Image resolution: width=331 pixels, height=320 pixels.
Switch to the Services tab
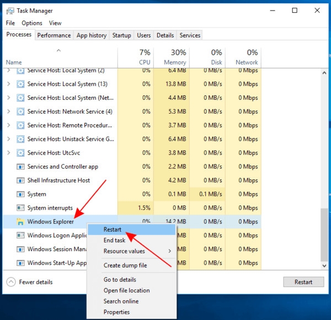point(190,35)
